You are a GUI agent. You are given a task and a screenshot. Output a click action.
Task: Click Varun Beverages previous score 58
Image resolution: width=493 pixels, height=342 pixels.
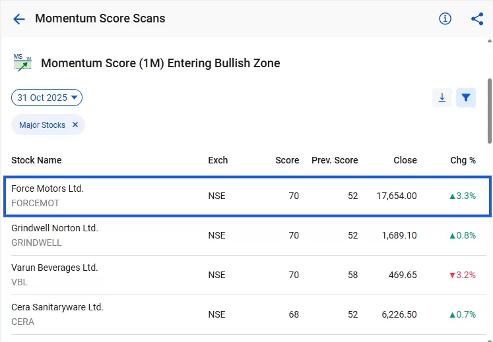353,275
